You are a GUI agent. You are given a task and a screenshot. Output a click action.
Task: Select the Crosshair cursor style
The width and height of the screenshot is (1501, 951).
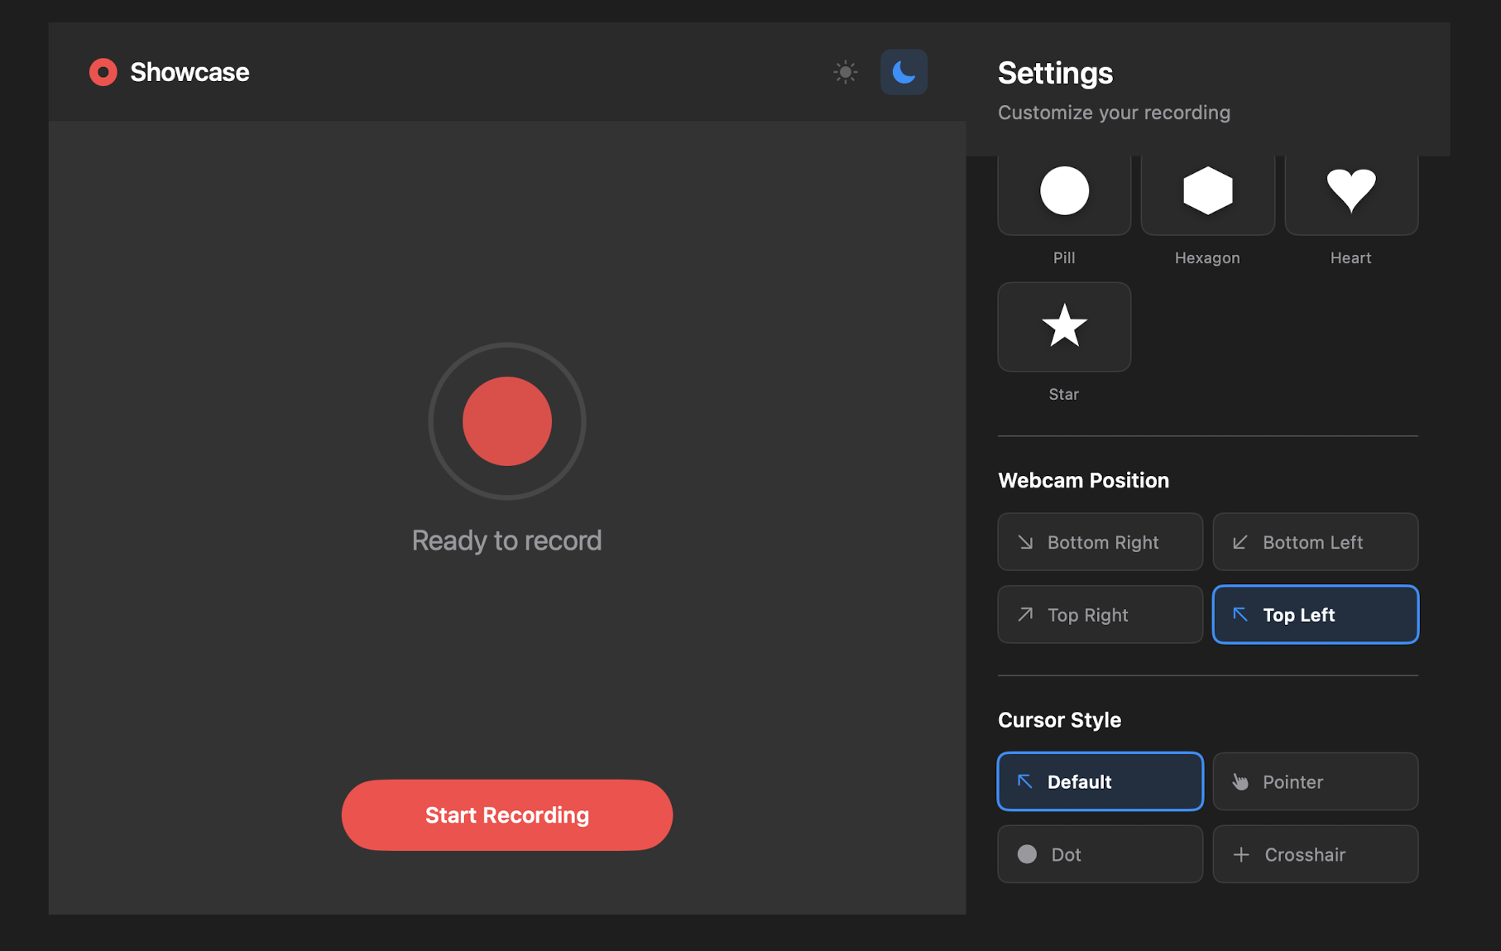1315,854
